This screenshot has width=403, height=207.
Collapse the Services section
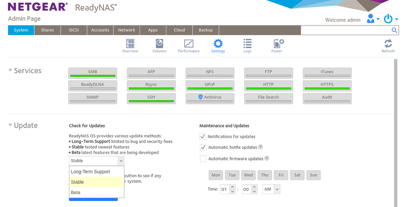click(10, 70)
